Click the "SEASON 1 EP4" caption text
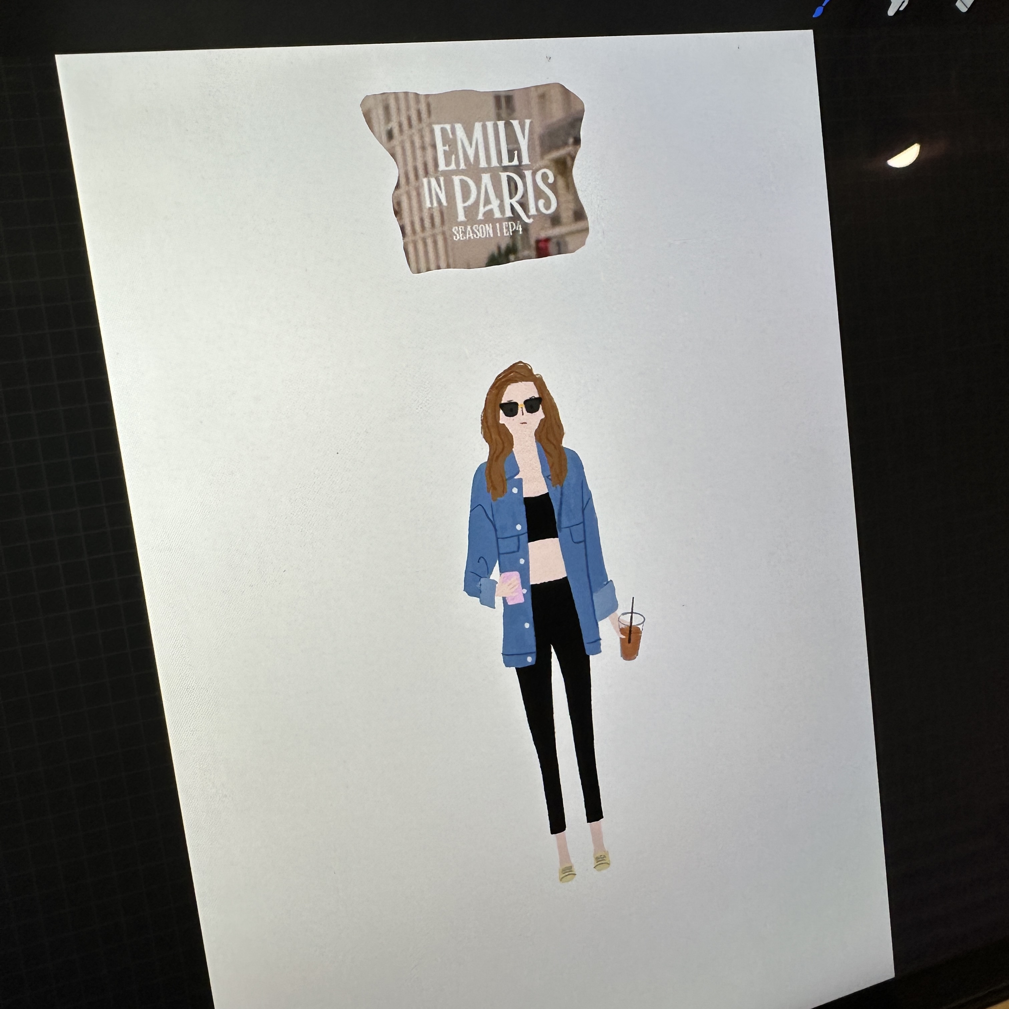The image size is (1009, 1009). click(487, 231)
